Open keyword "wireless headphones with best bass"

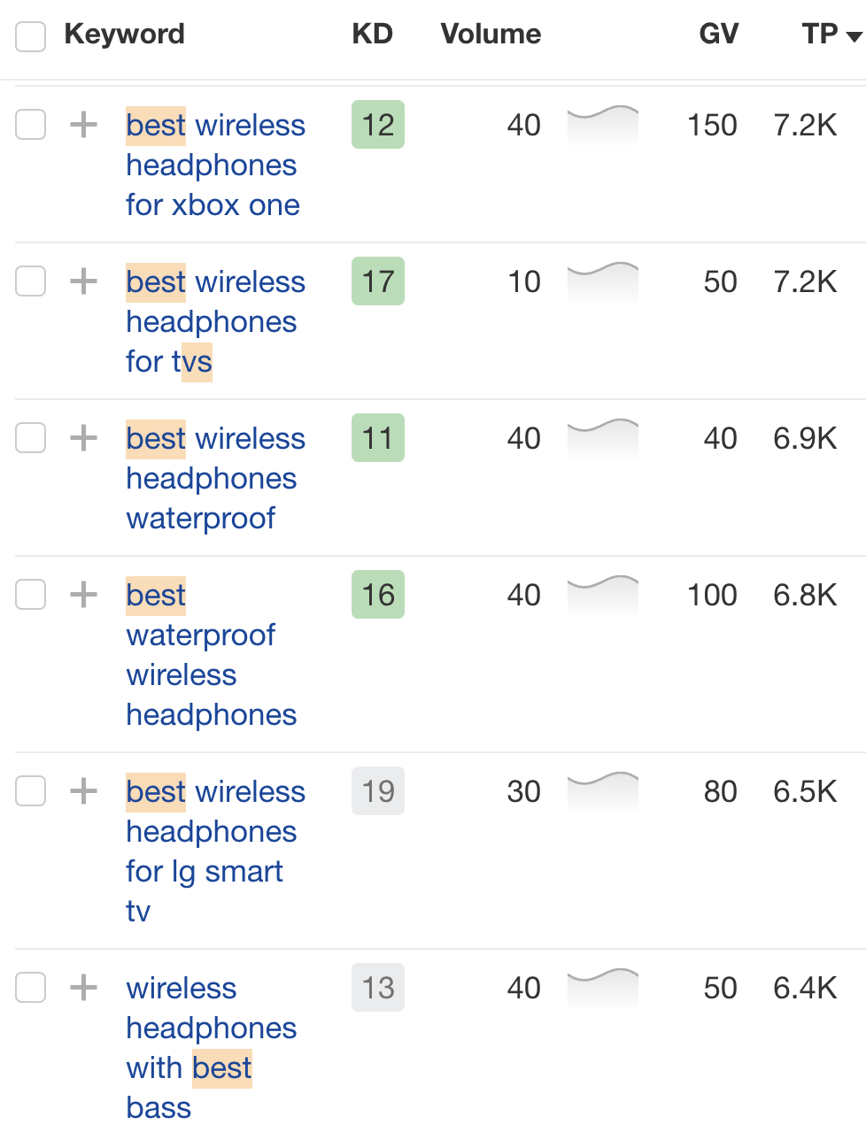pos(211,1028)
